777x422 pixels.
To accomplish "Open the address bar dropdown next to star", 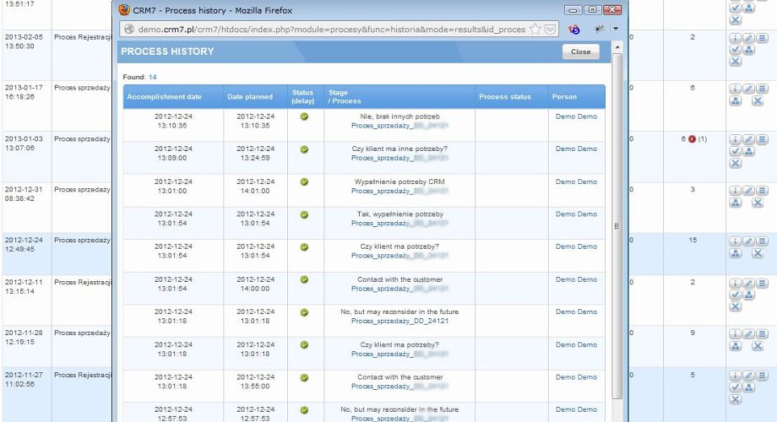I will [x=550, y=30].
